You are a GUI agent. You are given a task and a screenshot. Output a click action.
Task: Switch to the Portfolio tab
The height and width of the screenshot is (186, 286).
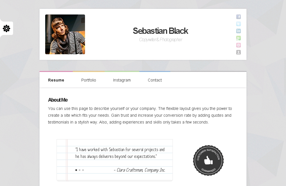pos(89,80)
